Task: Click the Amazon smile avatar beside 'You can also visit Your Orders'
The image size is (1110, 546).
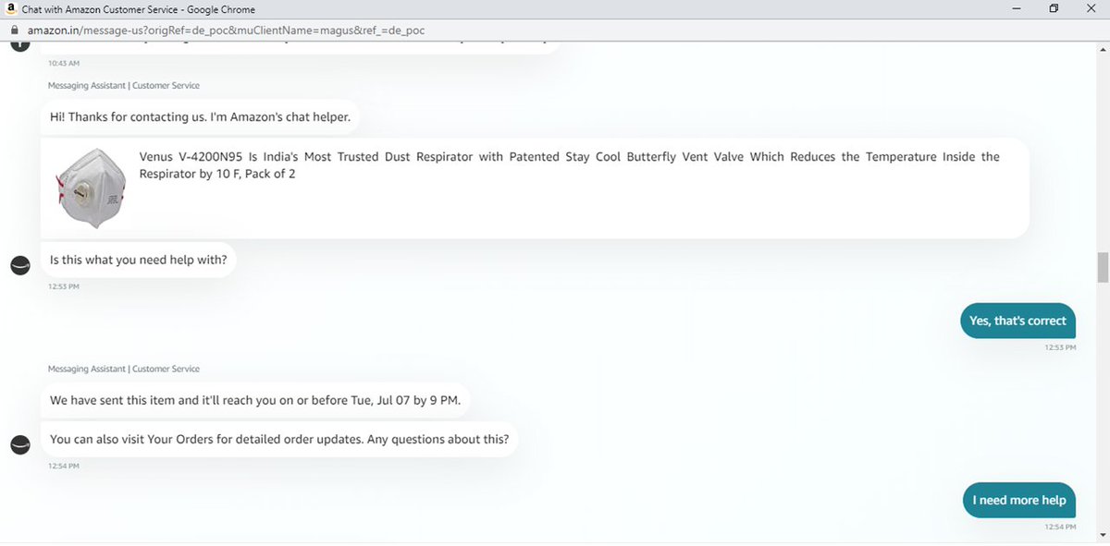Action: [20, 444]
